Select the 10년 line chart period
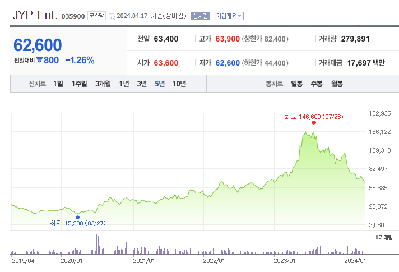This screenshot has width=399, height=272. pyautogui.click(x=179, y=84)
